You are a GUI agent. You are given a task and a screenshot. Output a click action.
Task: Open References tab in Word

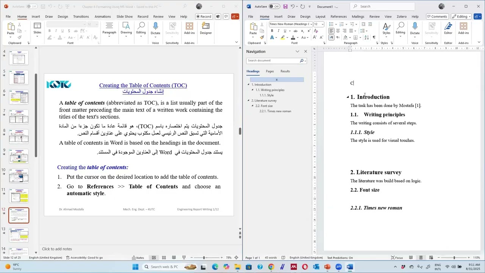click(338, 17)
